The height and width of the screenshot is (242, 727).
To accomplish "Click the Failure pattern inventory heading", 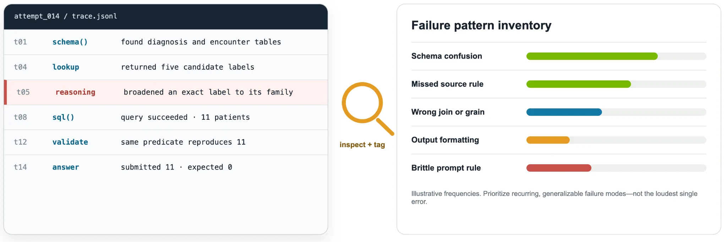I will click(481, 25).
